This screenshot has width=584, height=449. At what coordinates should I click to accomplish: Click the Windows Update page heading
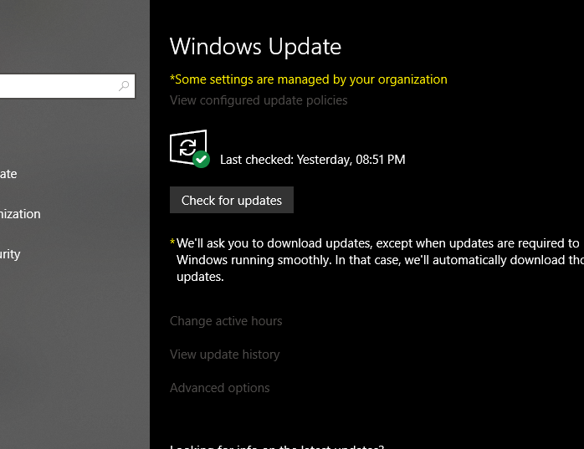[x=255, y=46]
